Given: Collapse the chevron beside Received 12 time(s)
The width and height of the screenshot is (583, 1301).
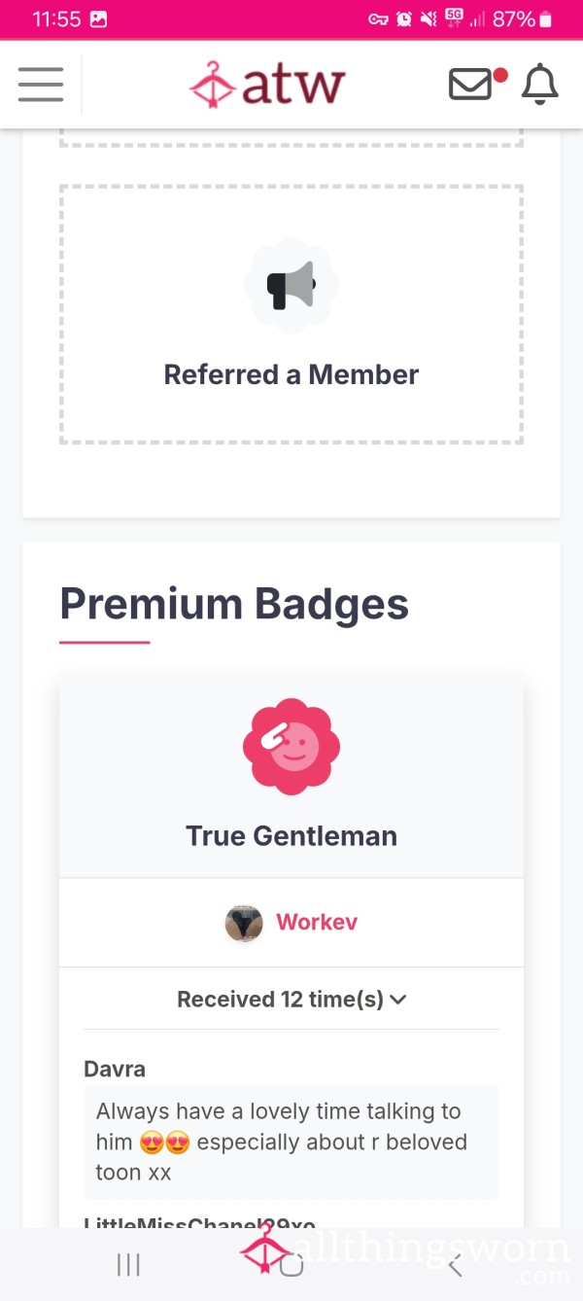Looking at the screenshot, I should point(397,1000).
